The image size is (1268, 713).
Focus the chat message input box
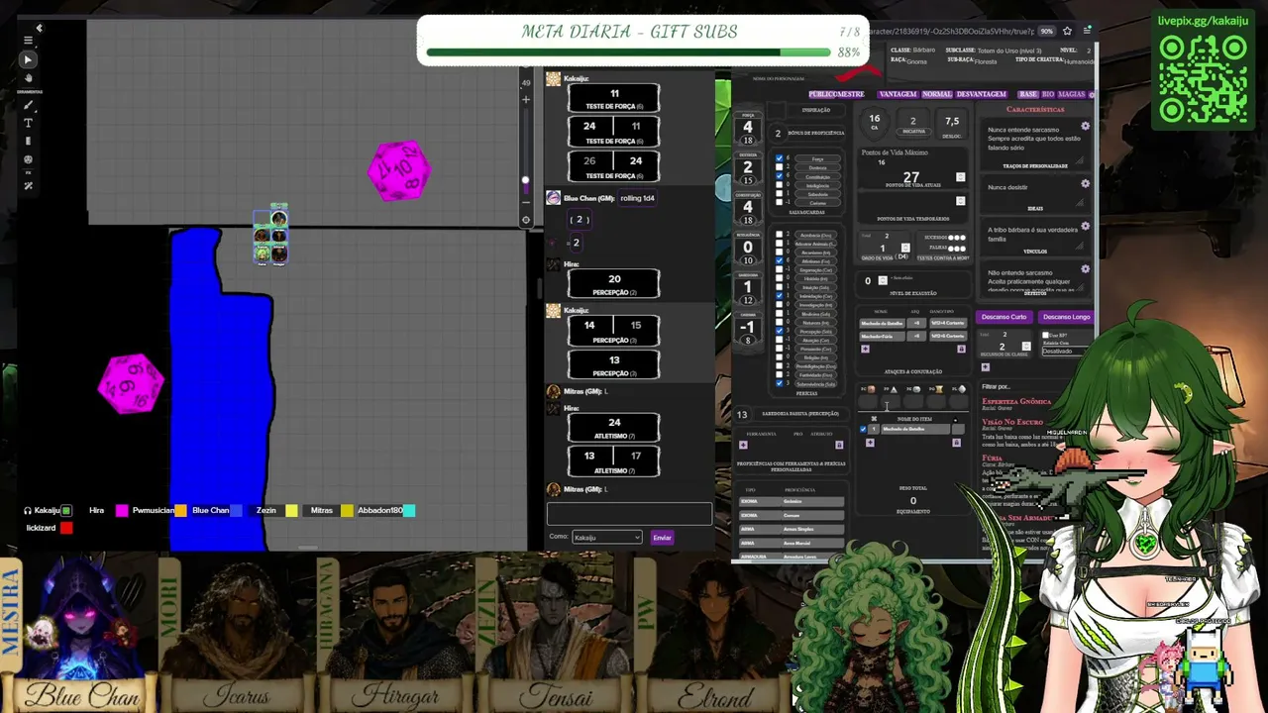pos(629,513)
